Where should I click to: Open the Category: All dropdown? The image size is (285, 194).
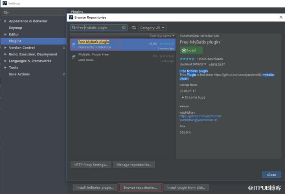(x=152, y=28)
